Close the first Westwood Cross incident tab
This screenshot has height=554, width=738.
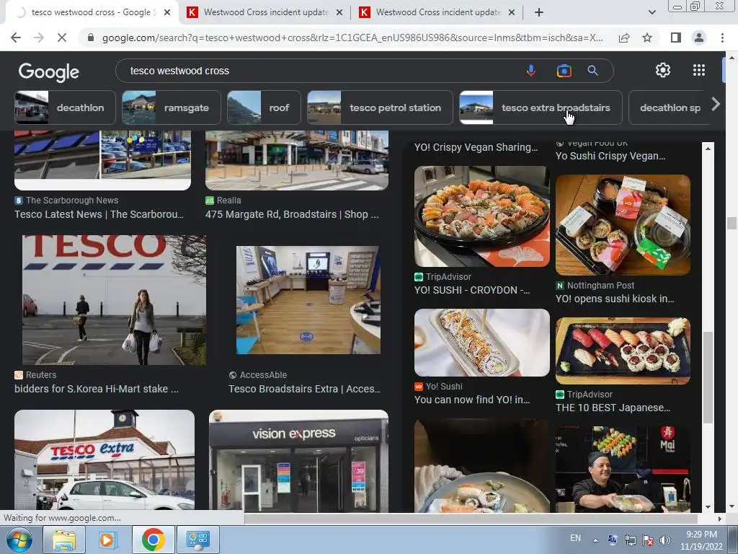point(339,12)
